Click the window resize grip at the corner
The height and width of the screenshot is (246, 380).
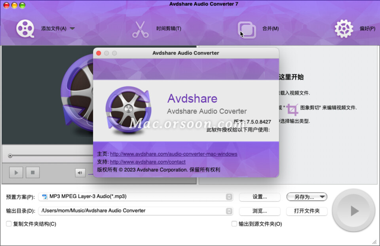374,242
